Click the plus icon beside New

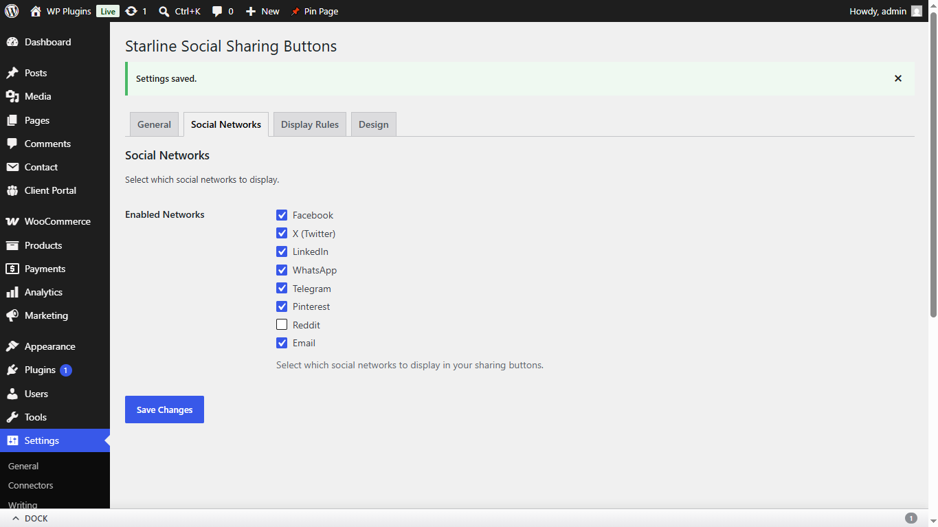pos(251,11)
